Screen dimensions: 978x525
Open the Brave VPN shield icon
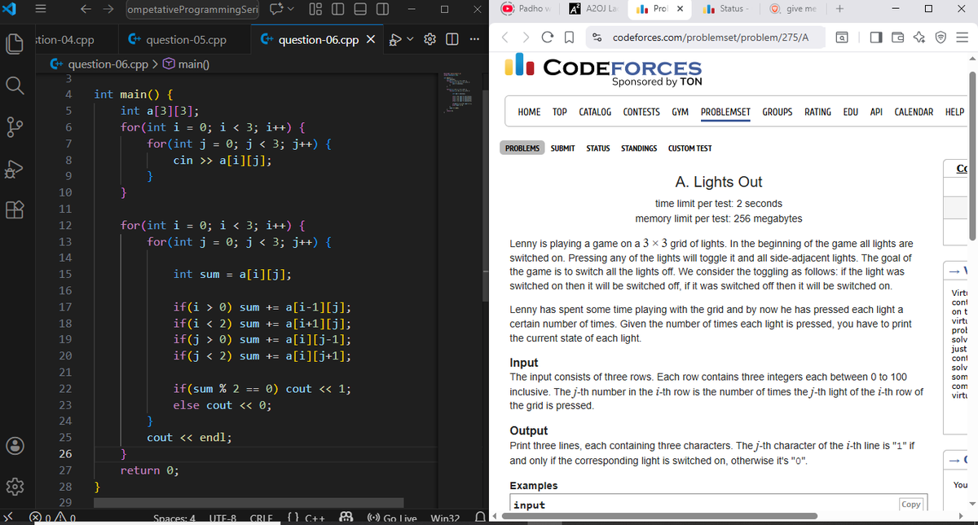[x=940, y=37]
